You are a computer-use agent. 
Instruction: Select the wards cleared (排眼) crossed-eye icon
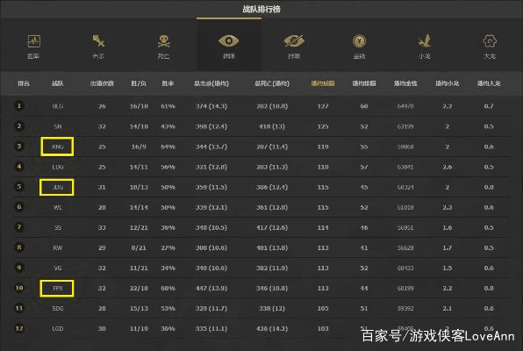click(x=294, y=41)
